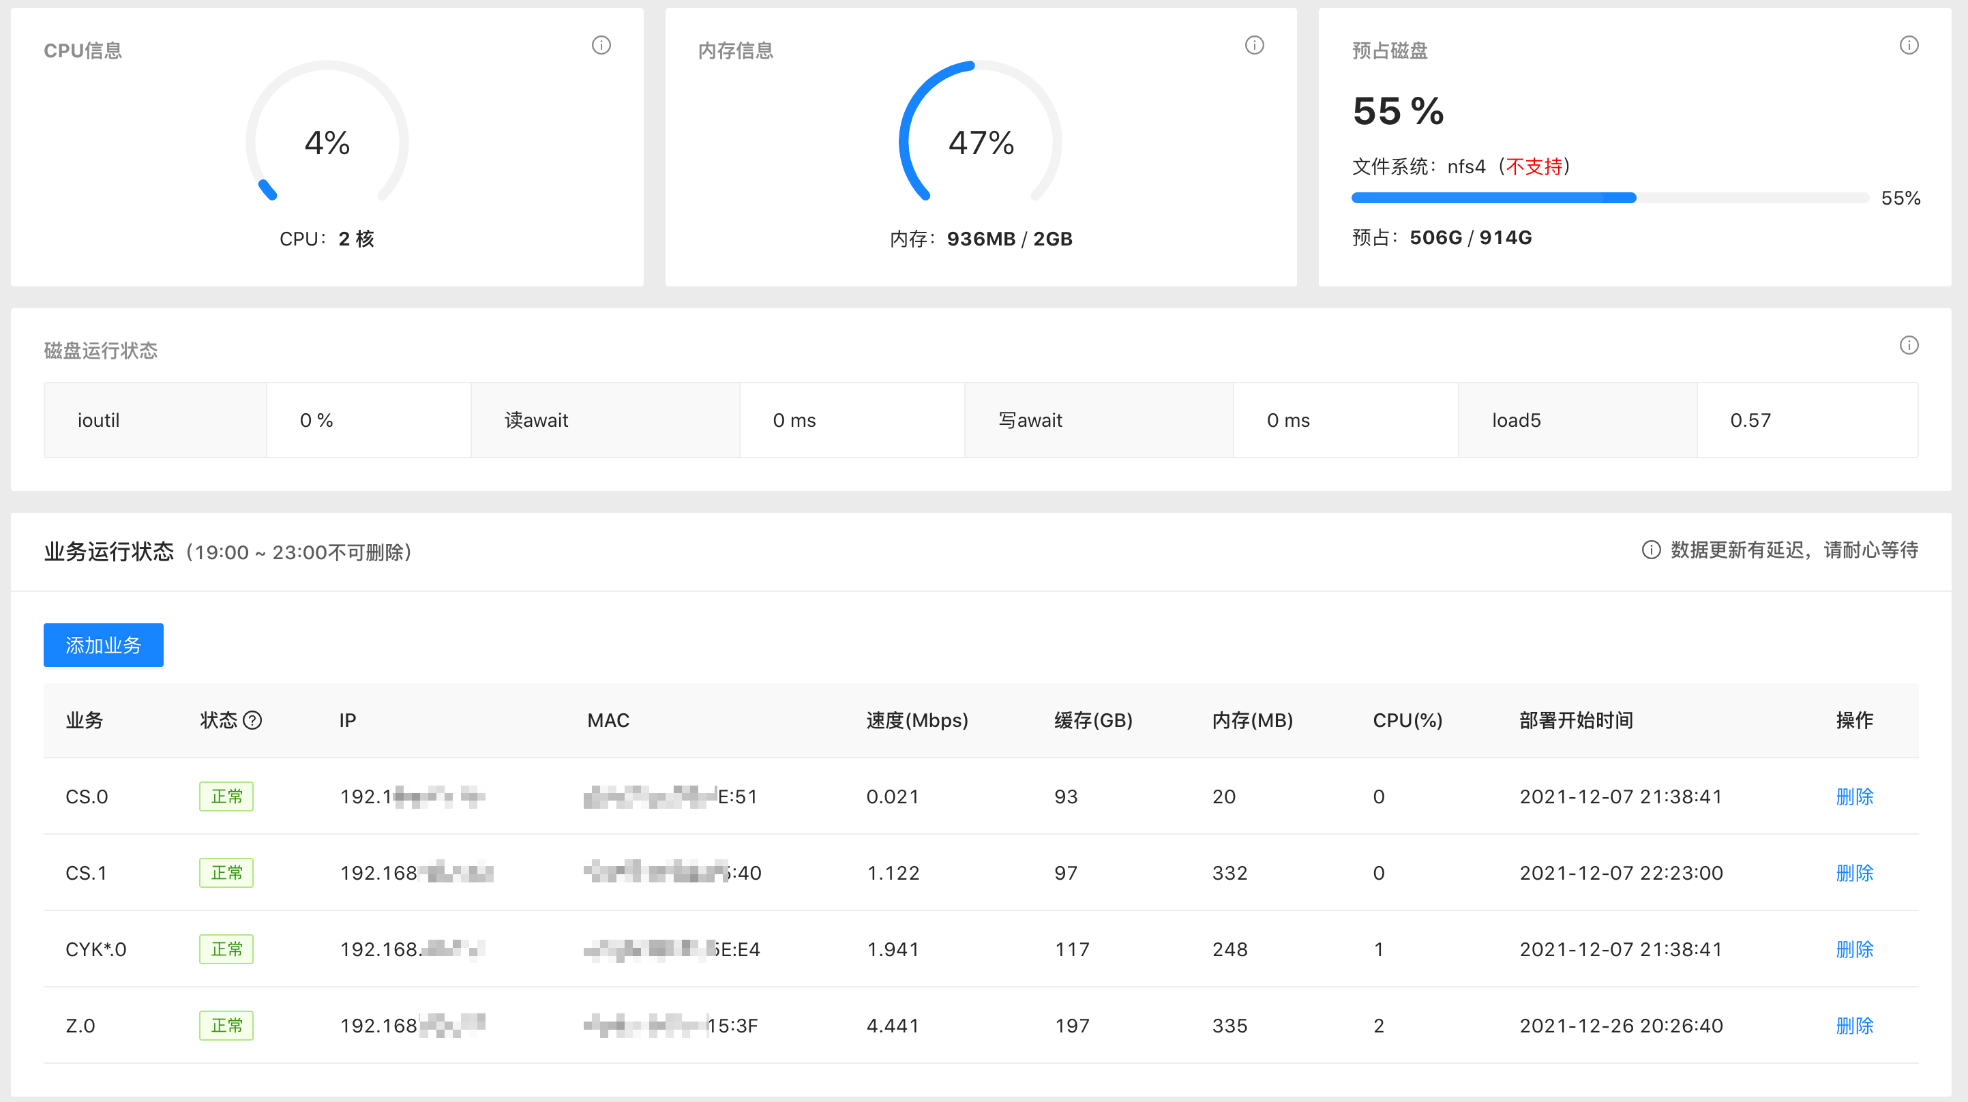Click the CPU 4% circular gauge
The width and height of the screenshot is (1968, 1102).
327,141
